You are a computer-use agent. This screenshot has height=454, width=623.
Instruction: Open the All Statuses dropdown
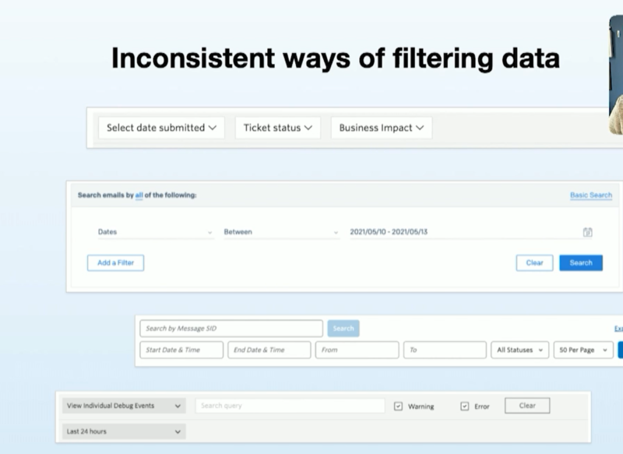[x=519, y=350]
